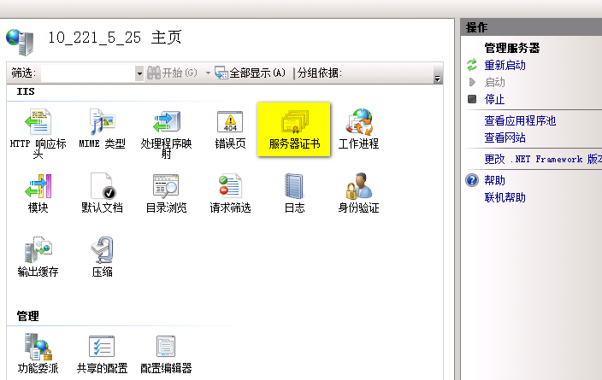Click 全部显示(A) toolbar button
Image resolution: width=602 pixels, height=380 pixels.
tap(251, 73)
